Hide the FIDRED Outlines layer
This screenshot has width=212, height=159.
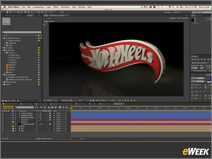[x=3, y=116]
